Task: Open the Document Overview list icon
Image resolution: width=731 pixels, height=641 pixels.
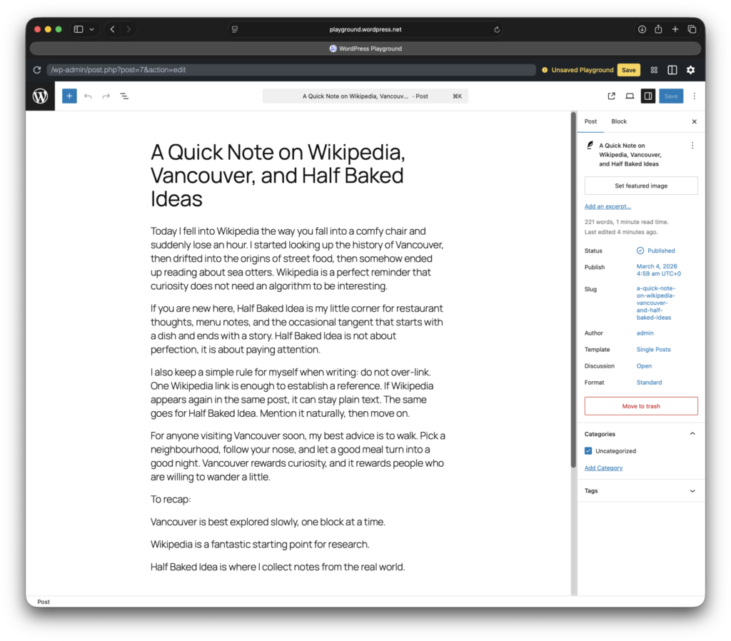Action: coord(124,96)
